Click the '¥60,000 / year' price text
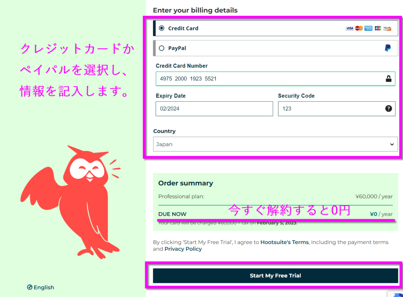The image size is (403, 297). [374, 196]
